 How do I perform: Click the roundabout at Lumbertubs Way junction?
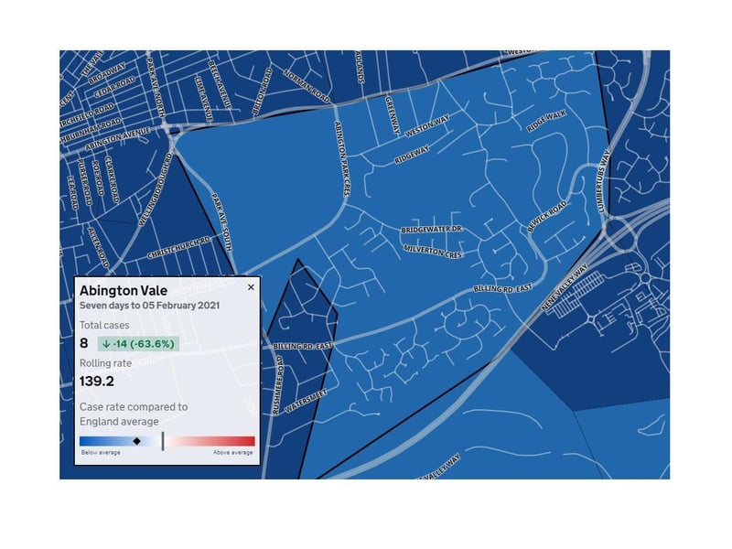619,232
